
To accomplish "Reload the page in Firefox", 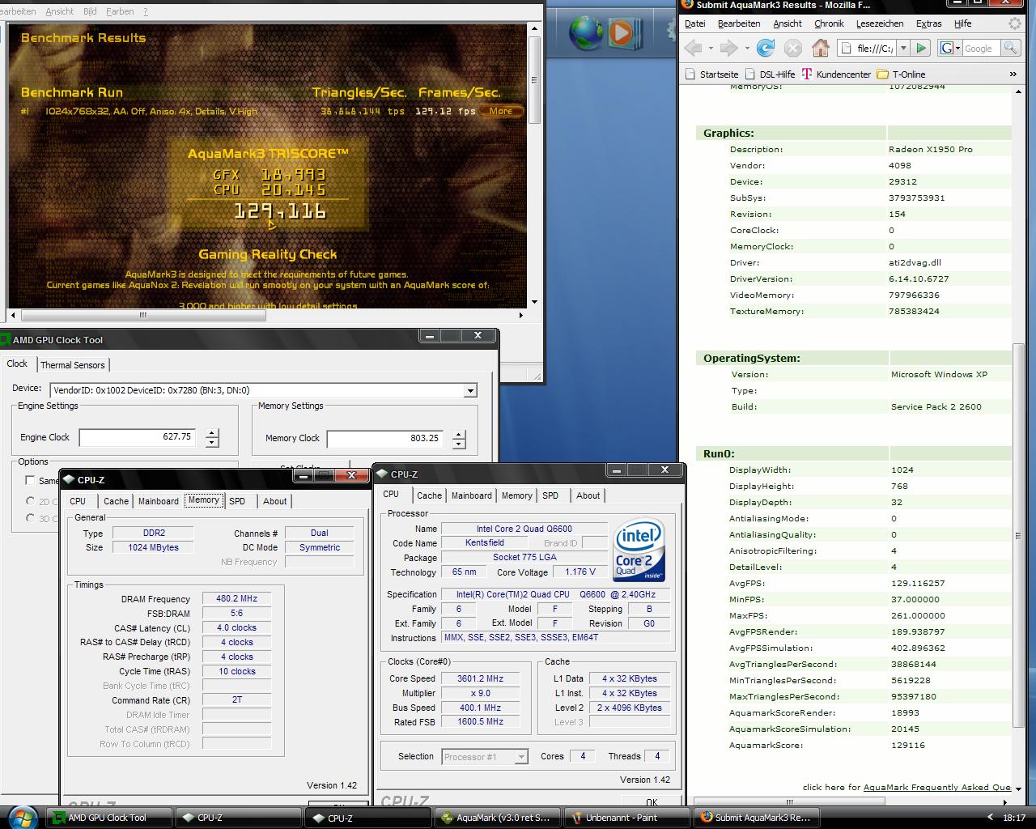I will (765, 49).
